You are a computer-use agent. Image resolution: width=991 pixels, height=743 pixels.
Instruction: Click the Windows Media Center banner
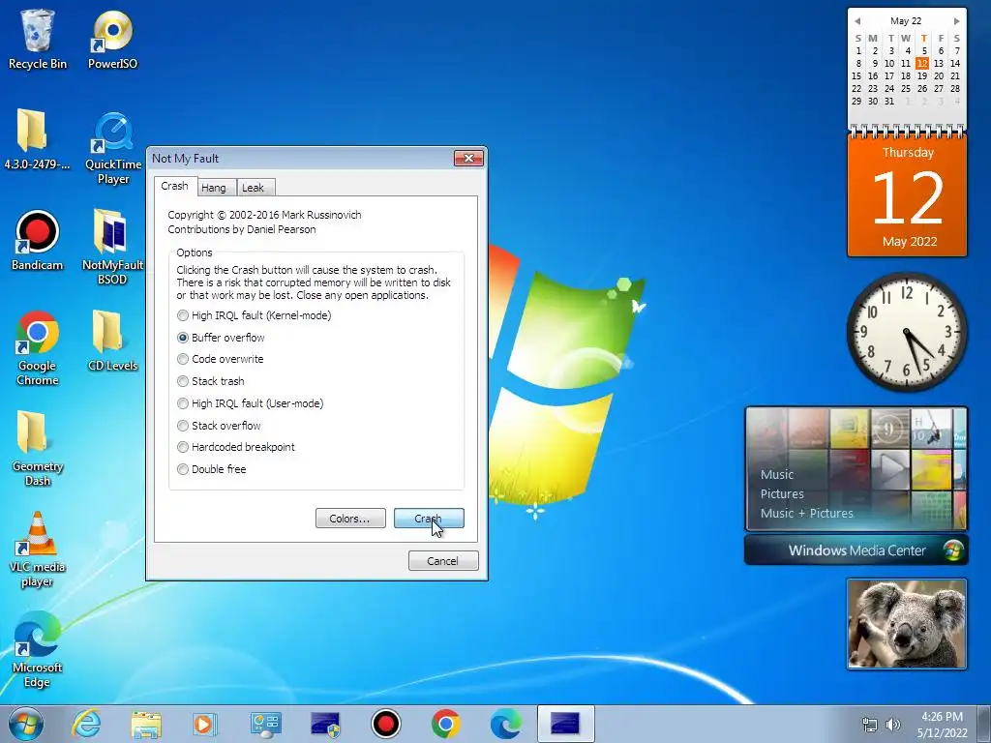856,550
